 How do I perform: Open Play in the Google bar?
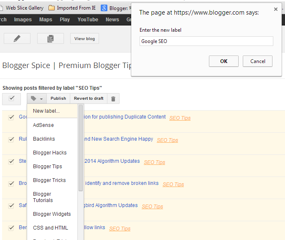tap(65, 20)
